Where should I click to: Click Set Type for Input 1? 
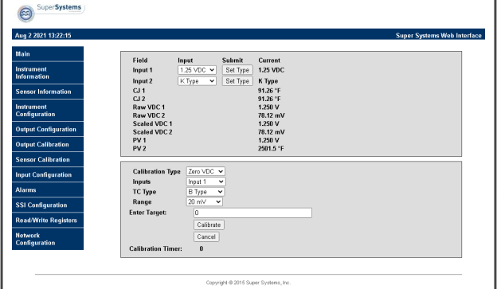tap(237, 70)
